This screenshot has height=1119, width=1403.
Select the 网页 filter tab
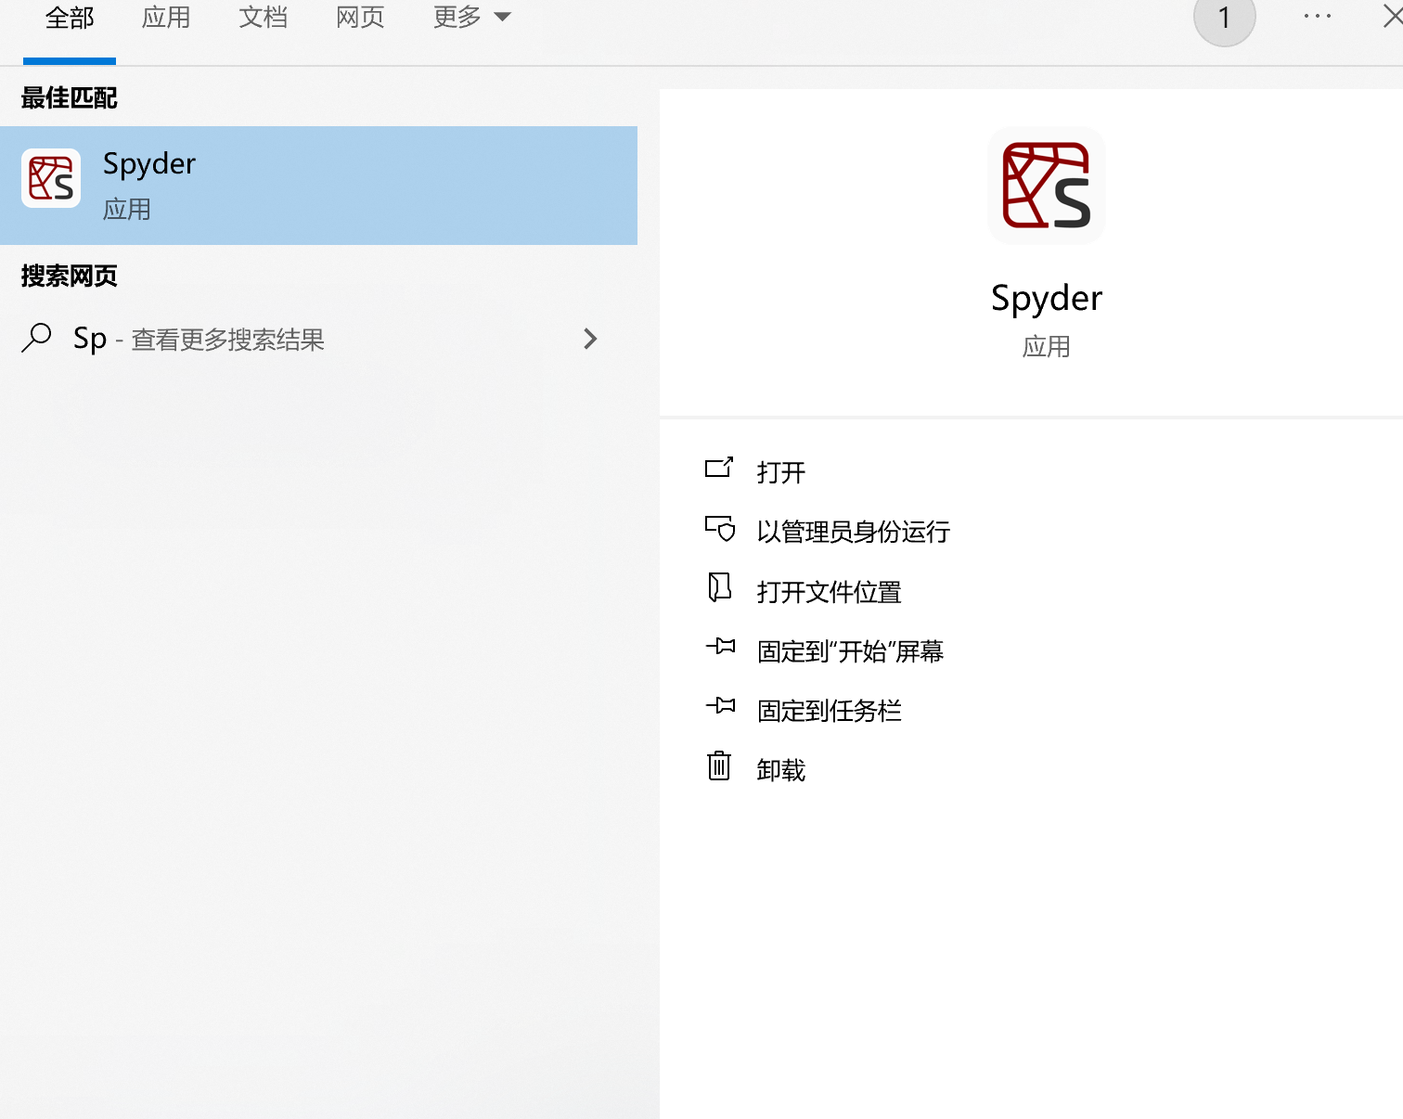[x=360, y=16]
